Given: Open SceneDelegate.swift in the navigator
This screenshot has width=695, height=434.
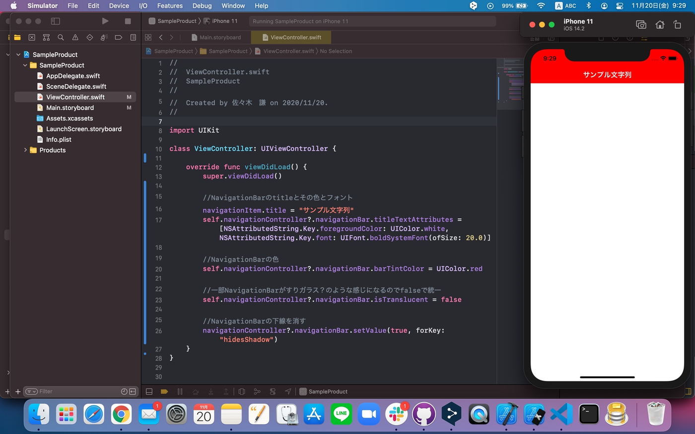Looking at the screenshot, I should pyautogui.click(x=76, y=86).
